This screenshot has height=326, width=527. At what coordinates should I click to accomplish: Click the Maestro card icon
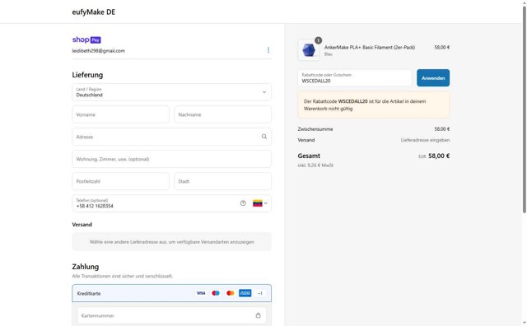tap(216, 293)
